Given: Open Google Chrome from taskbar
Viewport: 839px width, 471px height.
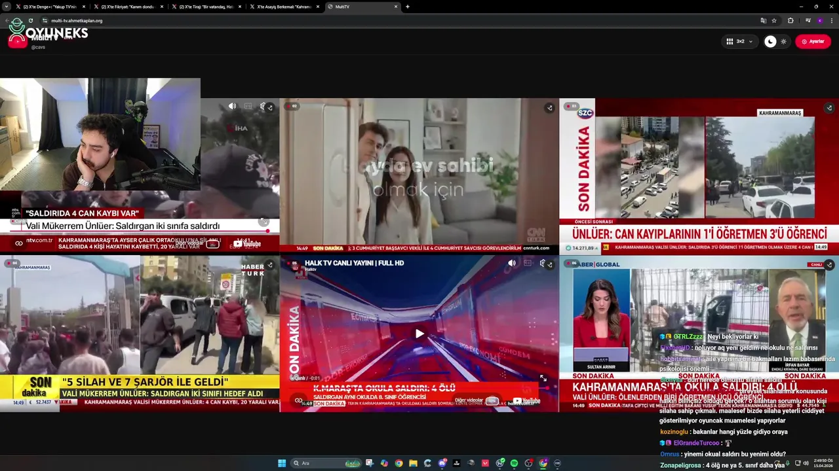Looking at the screenshot, I should (x=399, y=463).
